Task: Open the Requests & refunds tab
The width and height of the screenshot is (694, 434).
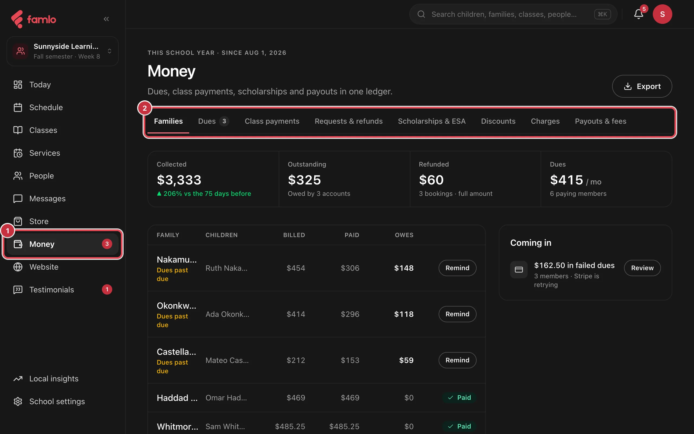Action: tap(348, 121)
